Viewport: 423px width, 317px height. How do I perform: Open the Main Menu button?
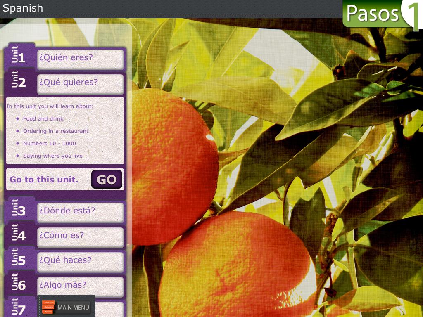tap(66, 307)
